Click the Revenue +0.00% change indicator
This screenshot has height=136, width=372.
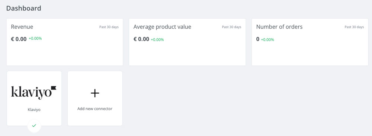point(35,38)
